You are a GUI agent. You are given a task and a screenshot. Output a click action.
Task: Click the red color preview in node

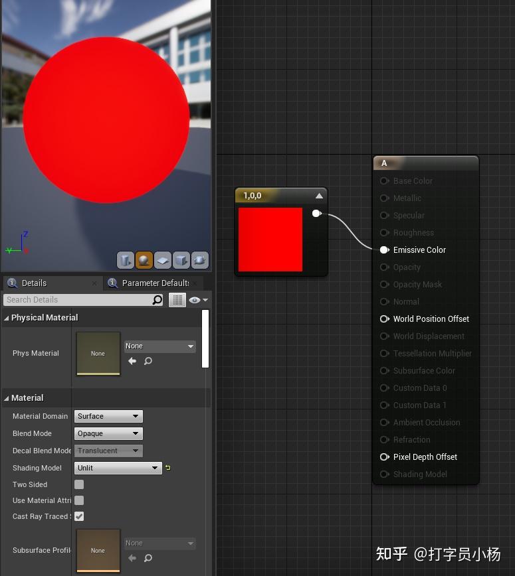pos(270,240)
